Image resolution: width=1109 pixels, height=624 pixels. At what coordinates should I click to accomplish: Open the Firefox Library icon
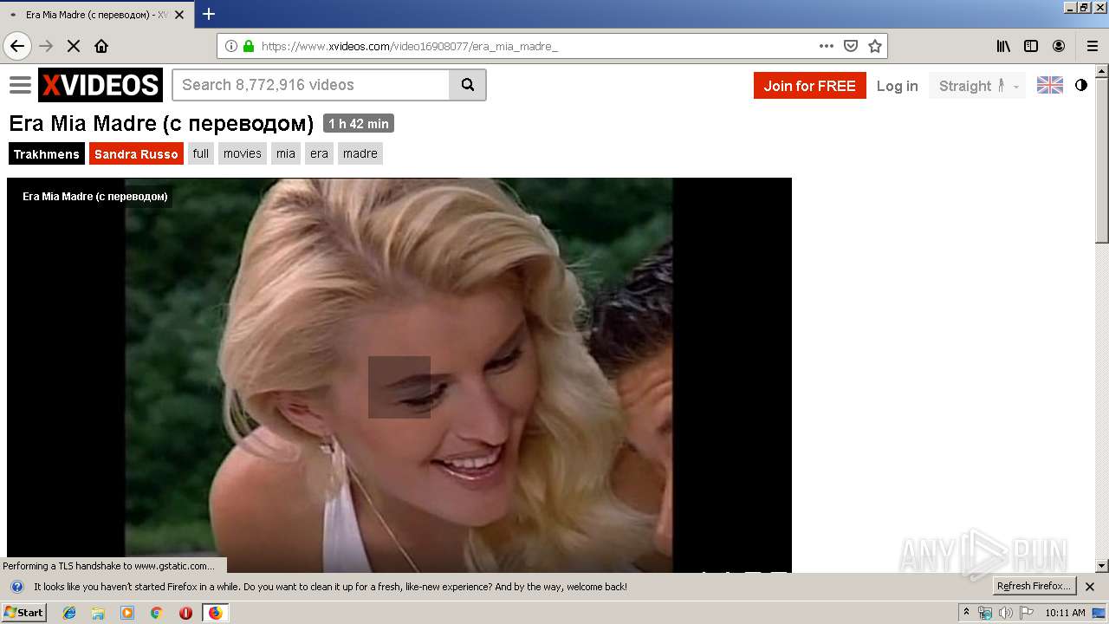tap(1003, 46)
